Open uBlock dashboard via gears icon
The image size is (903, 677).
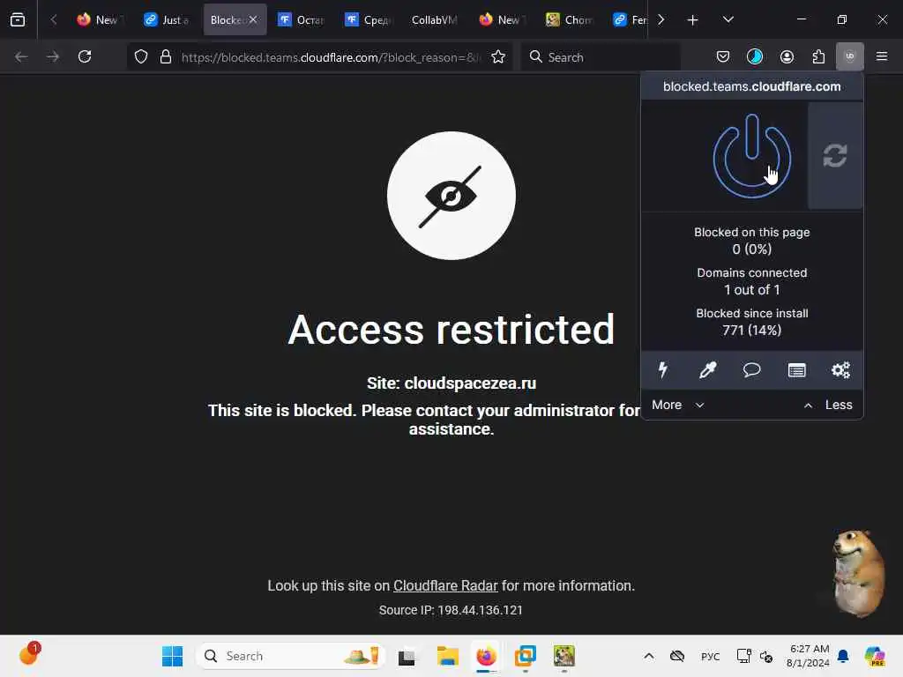pos(840,369)
